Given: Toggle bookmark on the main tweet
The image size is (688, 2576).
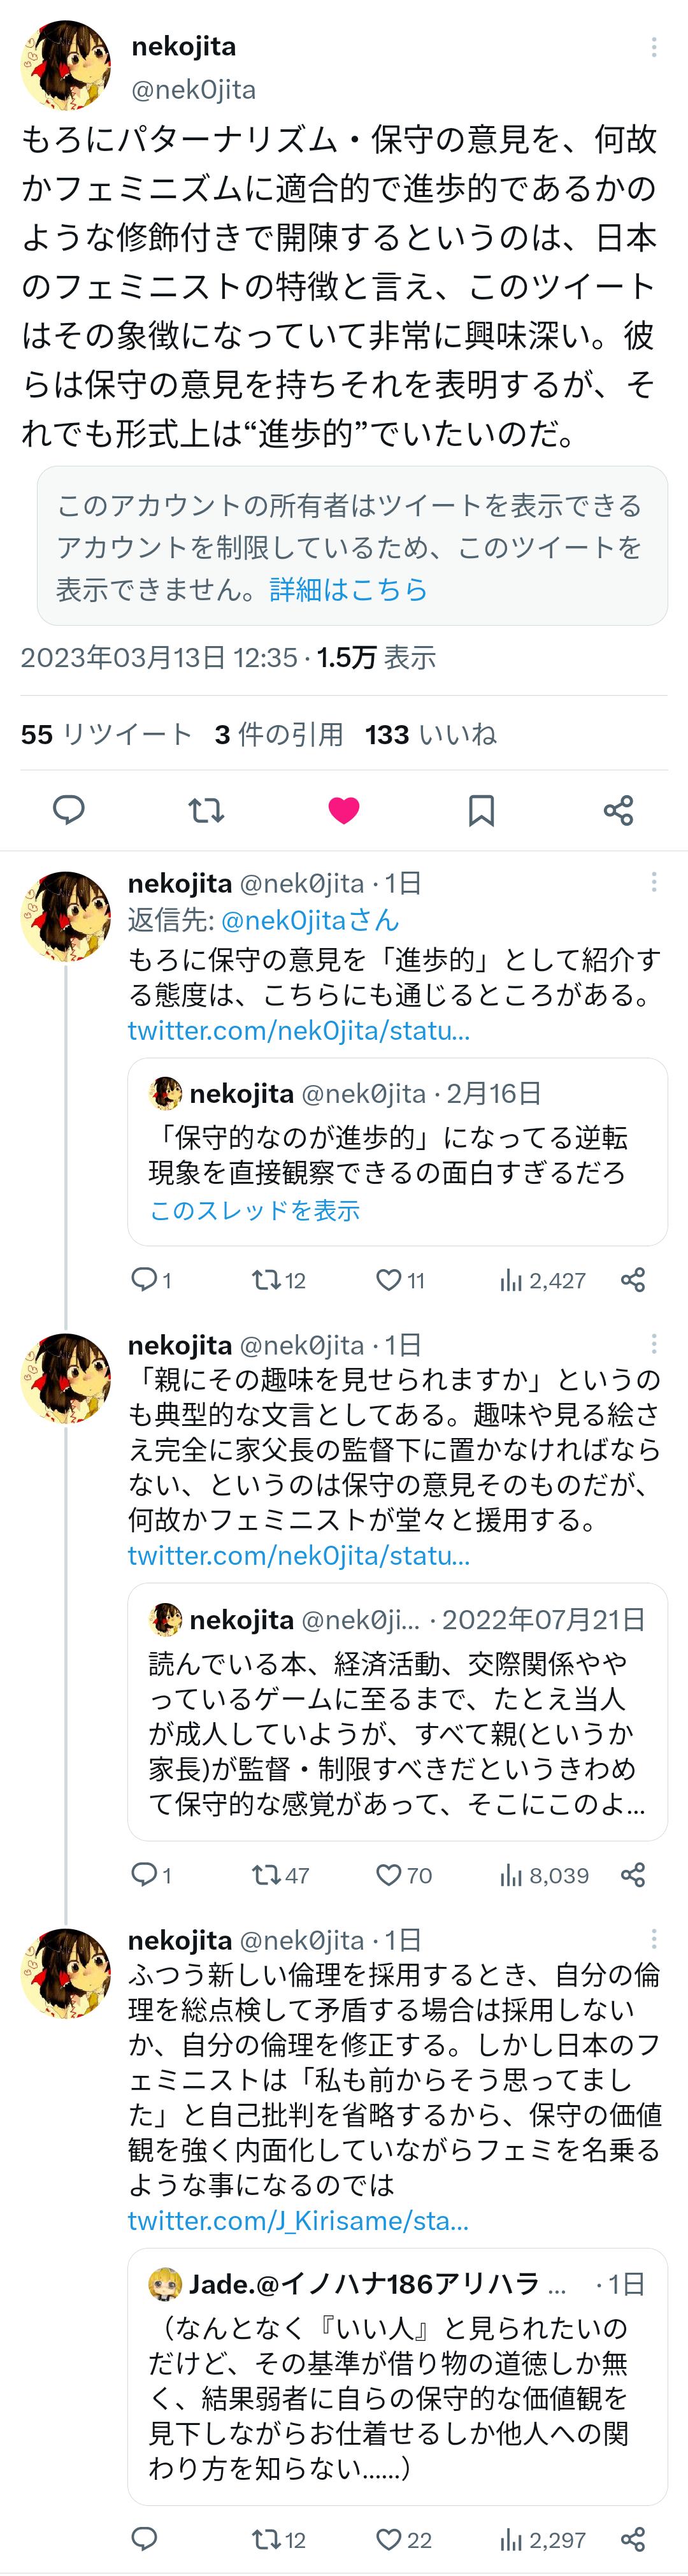Looking at the screenshot, I should click(x=481, y=810).
